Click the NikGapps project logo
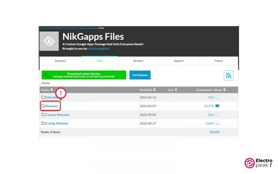 coord(49,41)
